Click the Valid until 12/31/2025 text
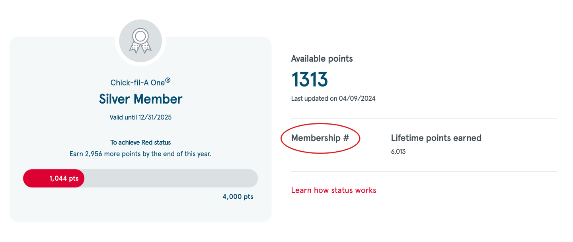 pyautogui.click(x=140, y=117)
